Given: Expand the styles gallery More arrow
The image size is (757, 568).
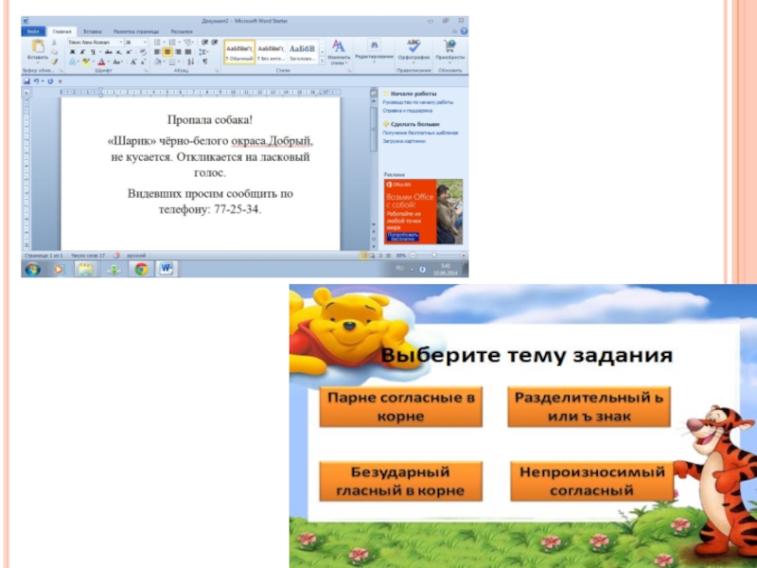Looking at the screenshot, I should click(322, 61).
